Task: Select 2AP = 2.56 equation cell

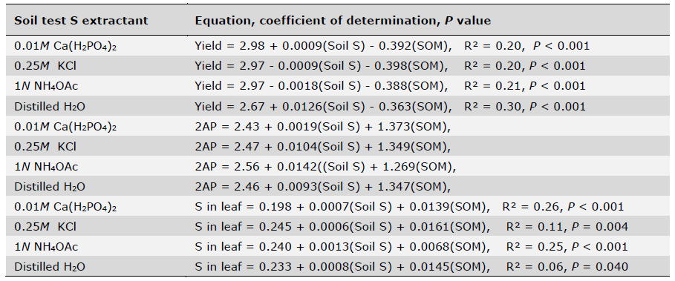Action: 325,167
